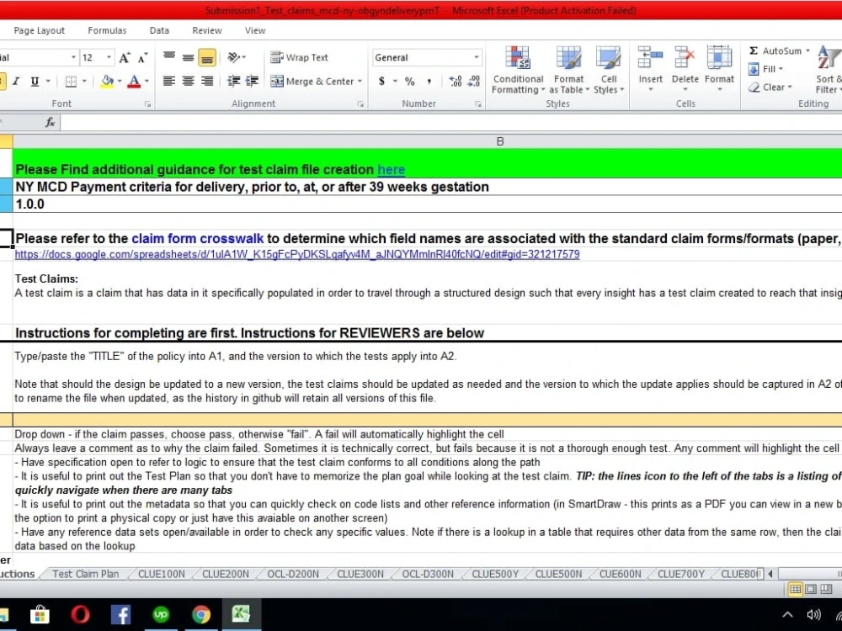Open the View ribbon tab
Image resolution: width=842 pixels, height=631 pixels.
[255, 30]
